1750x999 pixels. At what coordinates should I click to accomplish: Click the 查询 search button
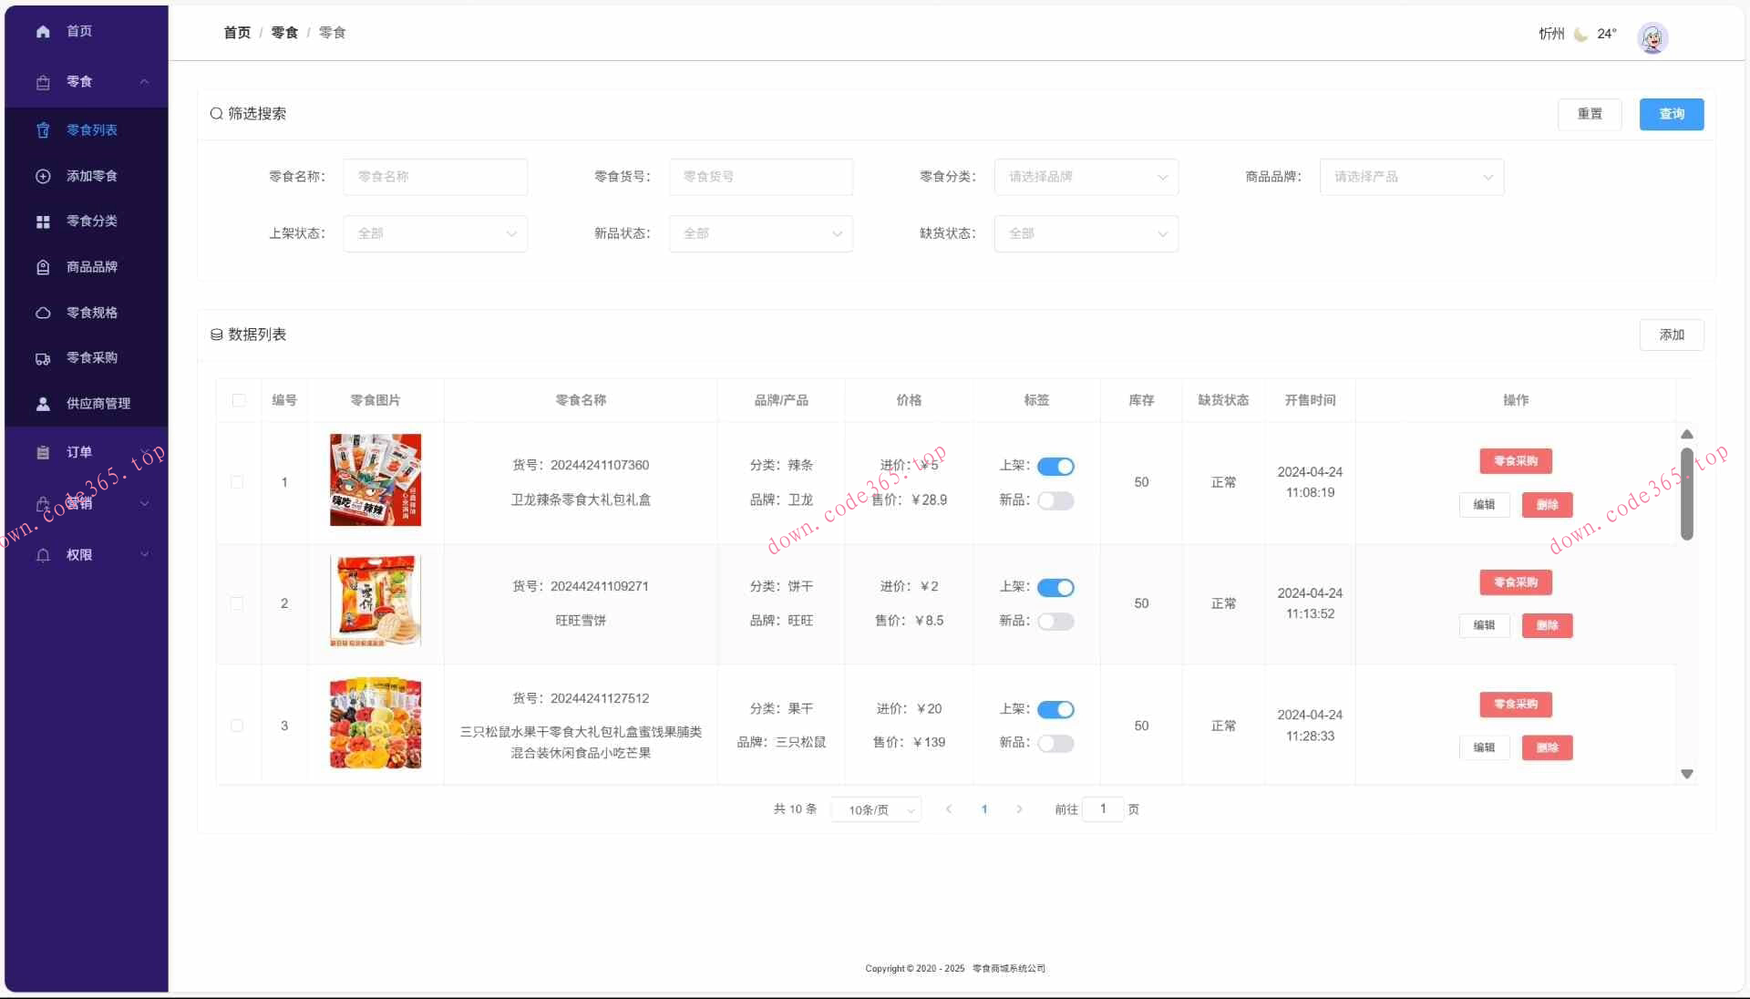click(x=1671, y=114)
